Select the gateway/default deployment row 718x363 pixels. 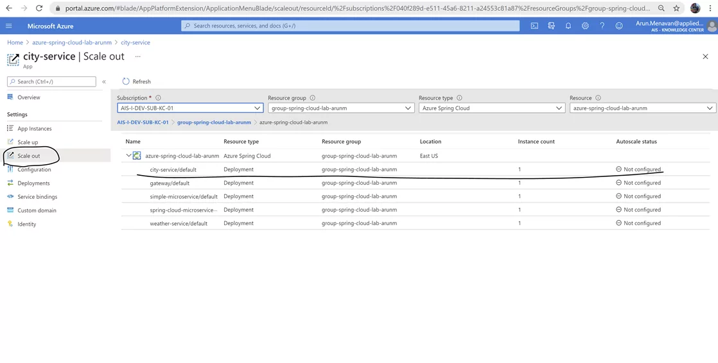pos(416,183)
